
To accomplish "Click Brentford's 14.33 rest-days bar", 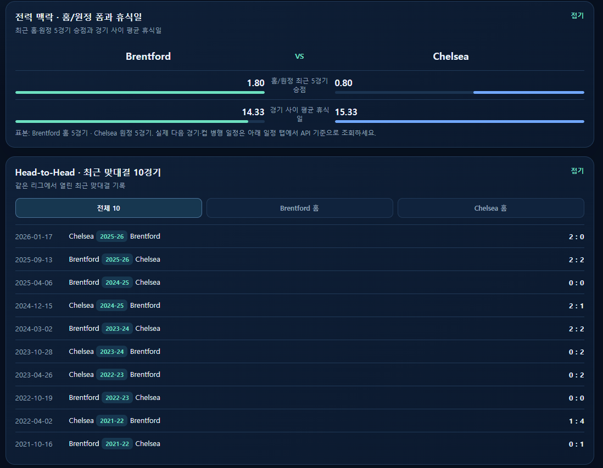I will coord(140,121).
